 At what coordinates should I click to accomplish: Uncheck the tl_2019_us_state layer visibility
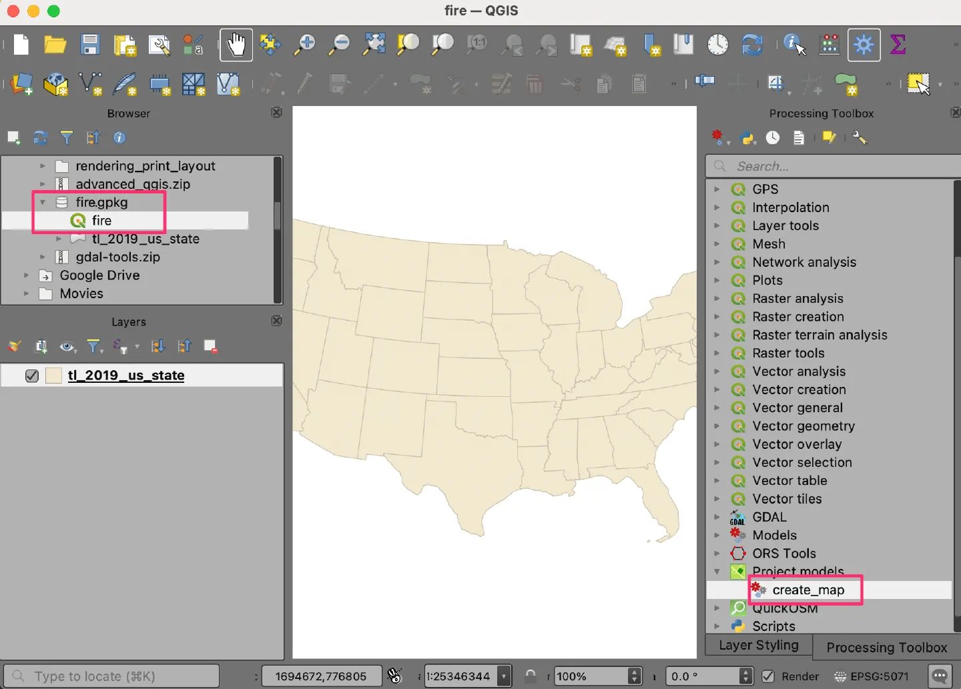(31, 376)
